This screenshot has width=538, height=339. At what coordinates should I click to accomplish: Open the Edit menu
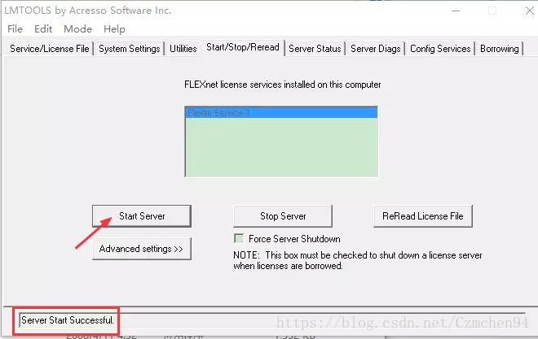pos(43,29)
